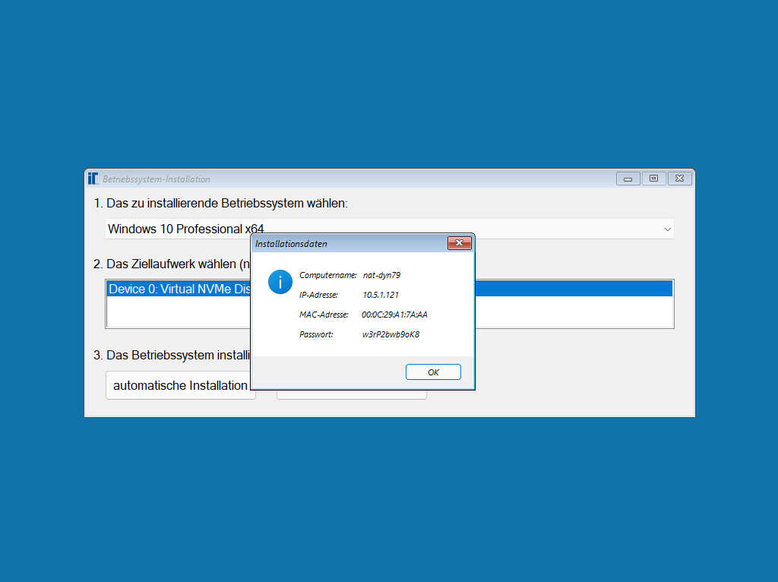Open the operating system dropdown arrow
The height and width of the screenshot is (582, 778).
coord(667,229)
